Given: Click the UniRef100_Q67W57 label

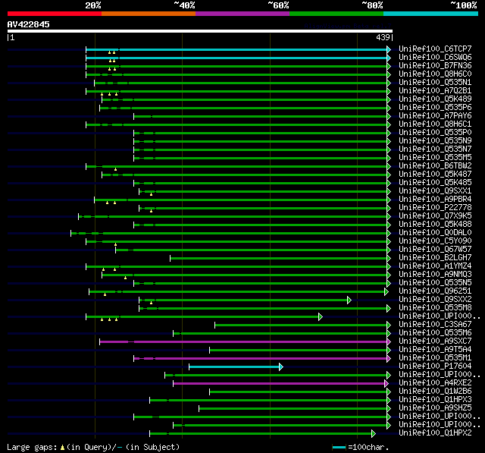Looking at the screenshot, I should pyautogui.click(x=435, y=250).
